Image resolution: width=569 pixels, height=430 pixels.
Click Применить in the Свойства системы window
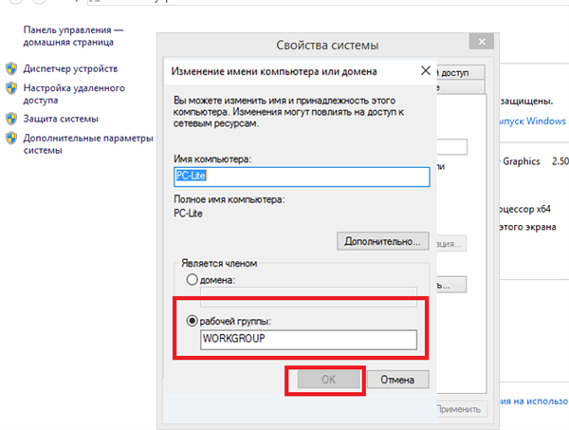coord(460,409)
